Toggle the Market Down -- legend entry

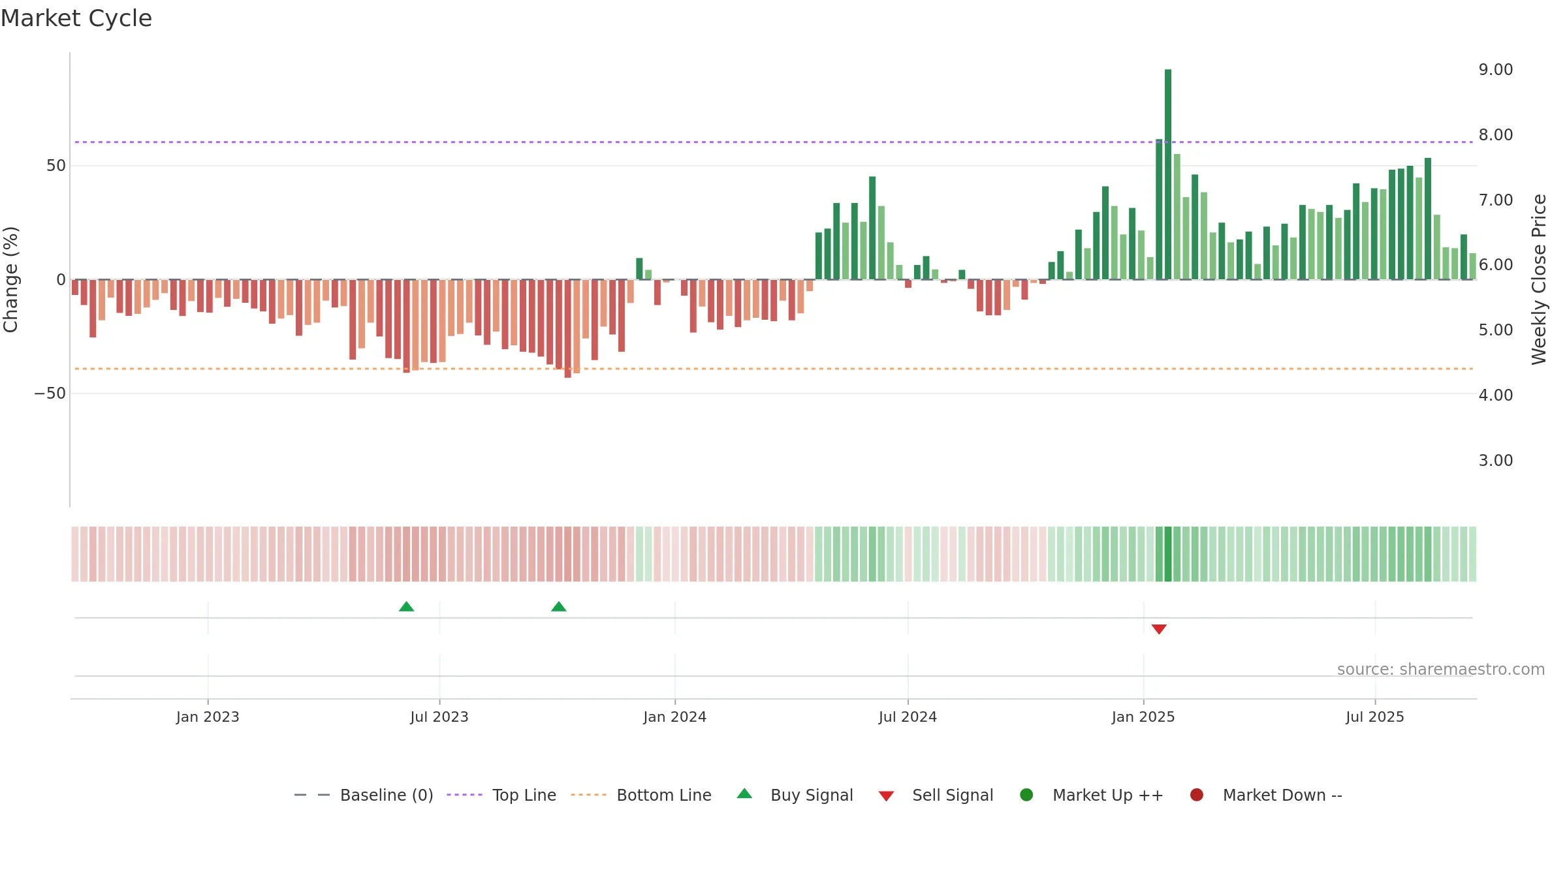1265,795
